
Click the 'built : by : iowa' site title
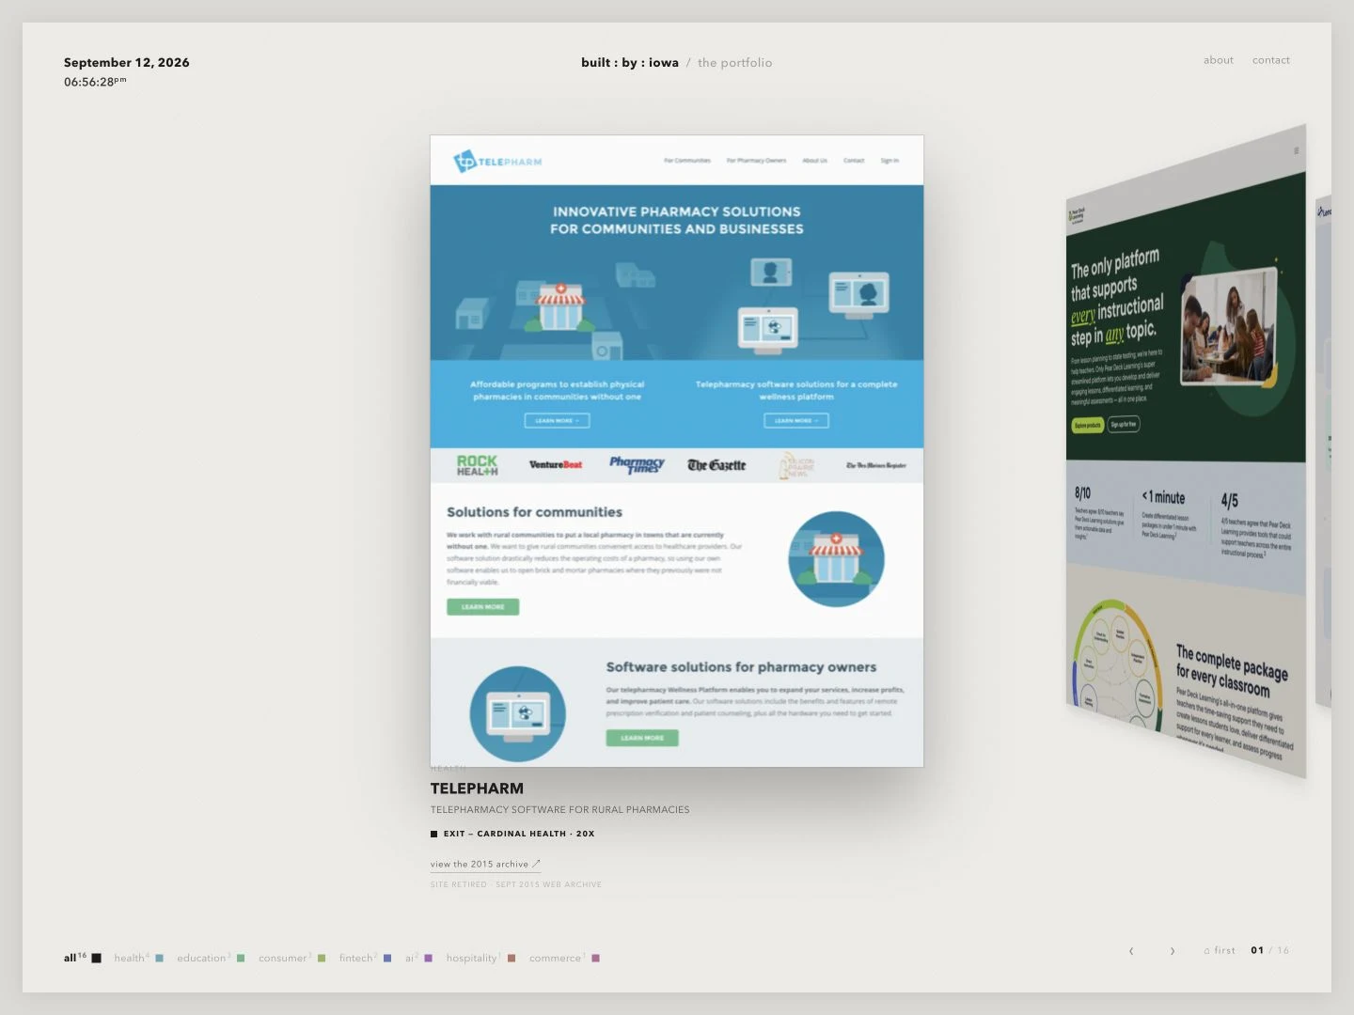630,63
